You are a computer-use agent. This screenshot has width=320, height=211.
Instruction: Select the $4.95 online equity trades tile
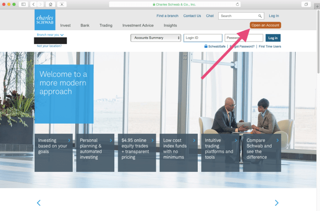tap(137, 153)
